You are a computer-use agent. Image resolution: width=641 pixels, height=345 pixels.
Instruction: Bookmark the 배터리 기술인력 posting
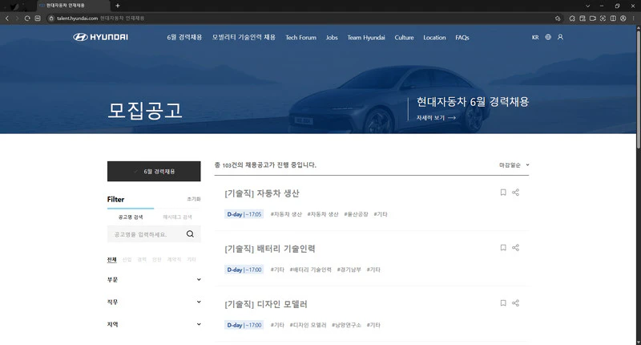click(503, 248)
